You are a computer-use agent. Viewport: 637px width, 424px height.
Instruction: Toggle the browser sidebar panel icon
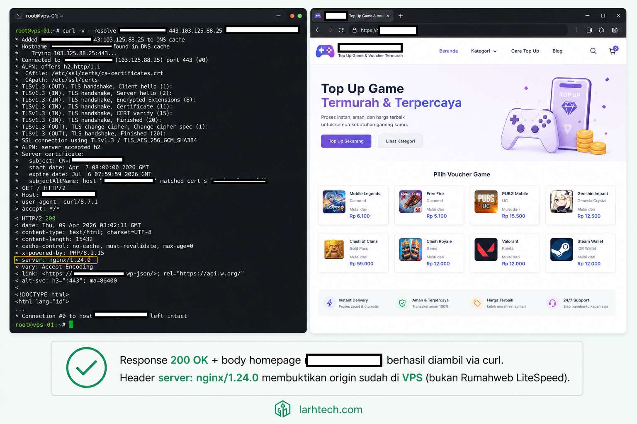pyautogui.click(x=589, y=30)
